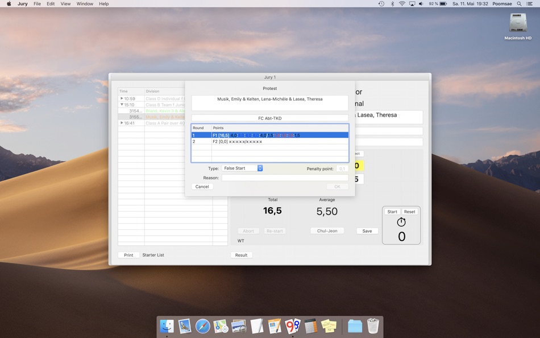Open the View menu

(65, 3)
